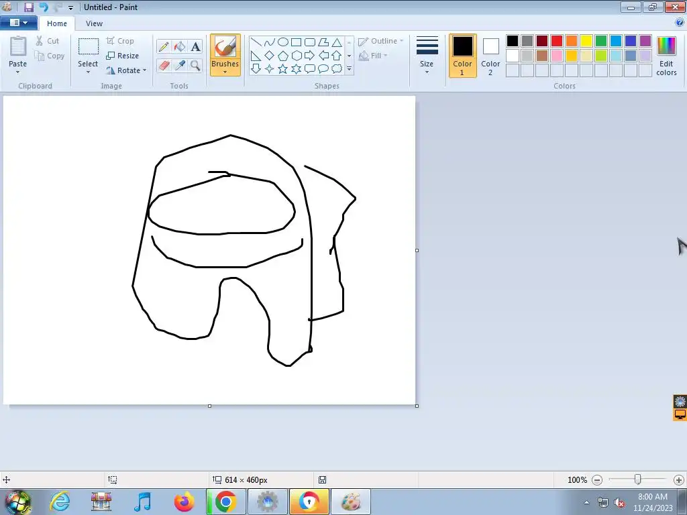Pick the Color picker eyedropper tool
Image resolution: width=687 pixels, height=515 pixels.
(x=180, y=66)
